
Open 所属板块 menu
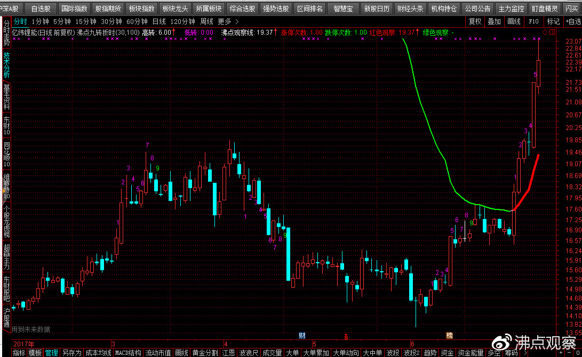click(209, 8)
